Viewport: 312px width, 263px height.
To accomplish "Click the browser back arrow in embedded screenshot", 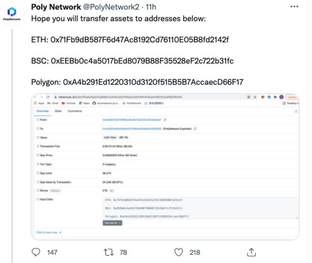I will [x=35, y=97].
